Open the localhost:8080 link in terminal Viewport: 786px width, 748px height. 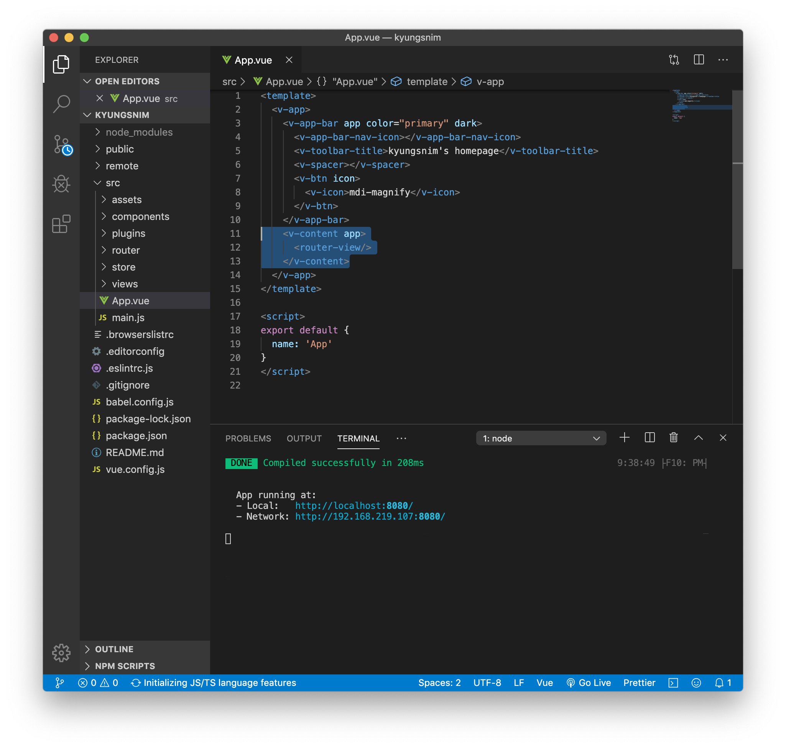pyautogui.click(x=354, y=505)
